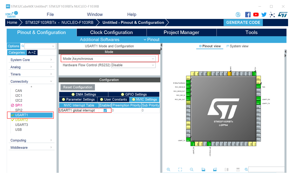293x180 pixels.
Task: Switch to System view
Action: tap(237, 46)
